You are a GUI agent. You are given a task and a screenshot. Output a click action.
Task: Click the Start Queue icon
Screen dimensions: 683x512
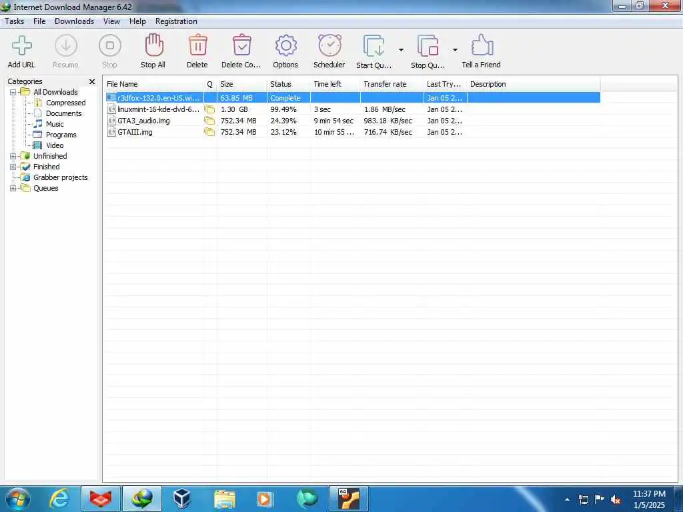click(374, 46)
